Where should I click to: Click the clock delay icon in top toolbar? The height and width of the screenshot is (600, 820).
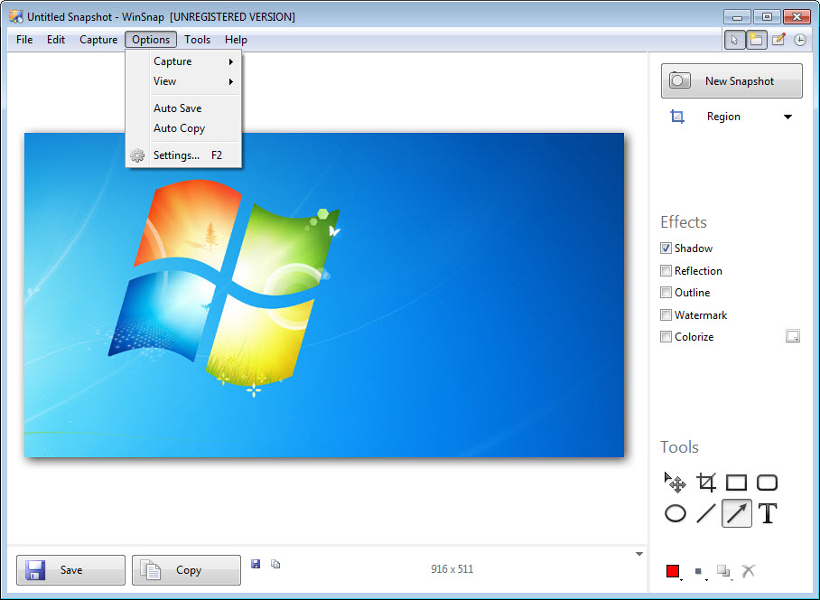[x=799, y=40]
